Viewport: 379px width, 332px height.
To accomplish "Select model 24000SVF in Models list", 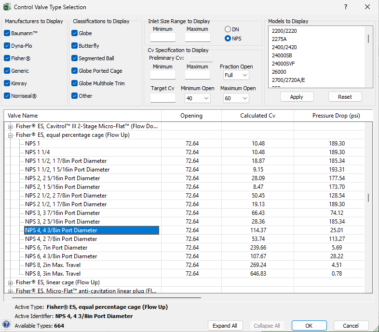I will [x=283, y=64].
